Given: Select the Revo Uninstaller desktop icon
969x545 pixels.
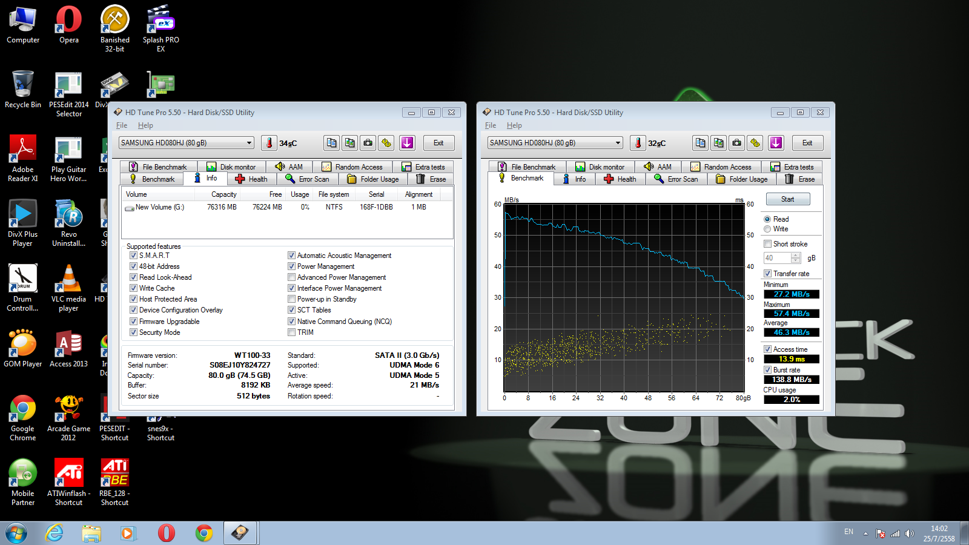Looking at the screenshot, I should click(69, 223).
